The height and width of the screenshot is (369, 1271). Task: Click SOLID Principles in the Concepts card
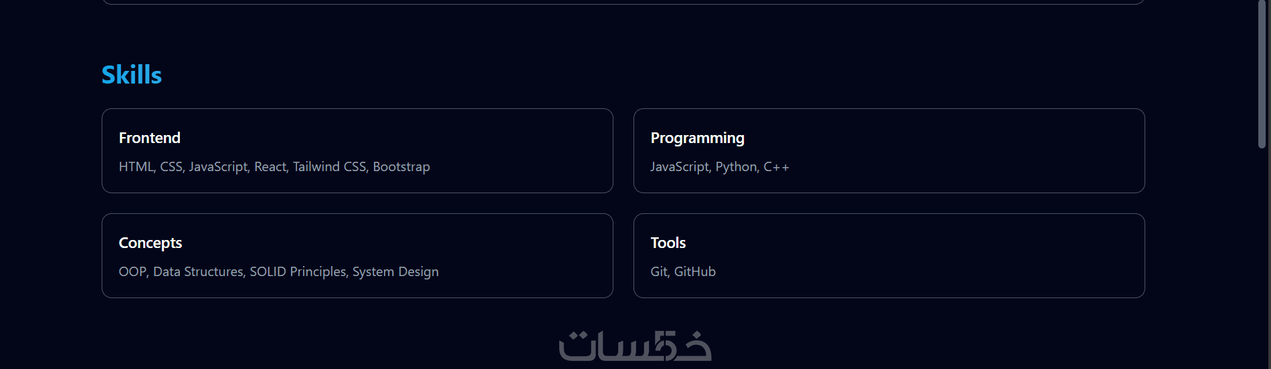point(298,271)
